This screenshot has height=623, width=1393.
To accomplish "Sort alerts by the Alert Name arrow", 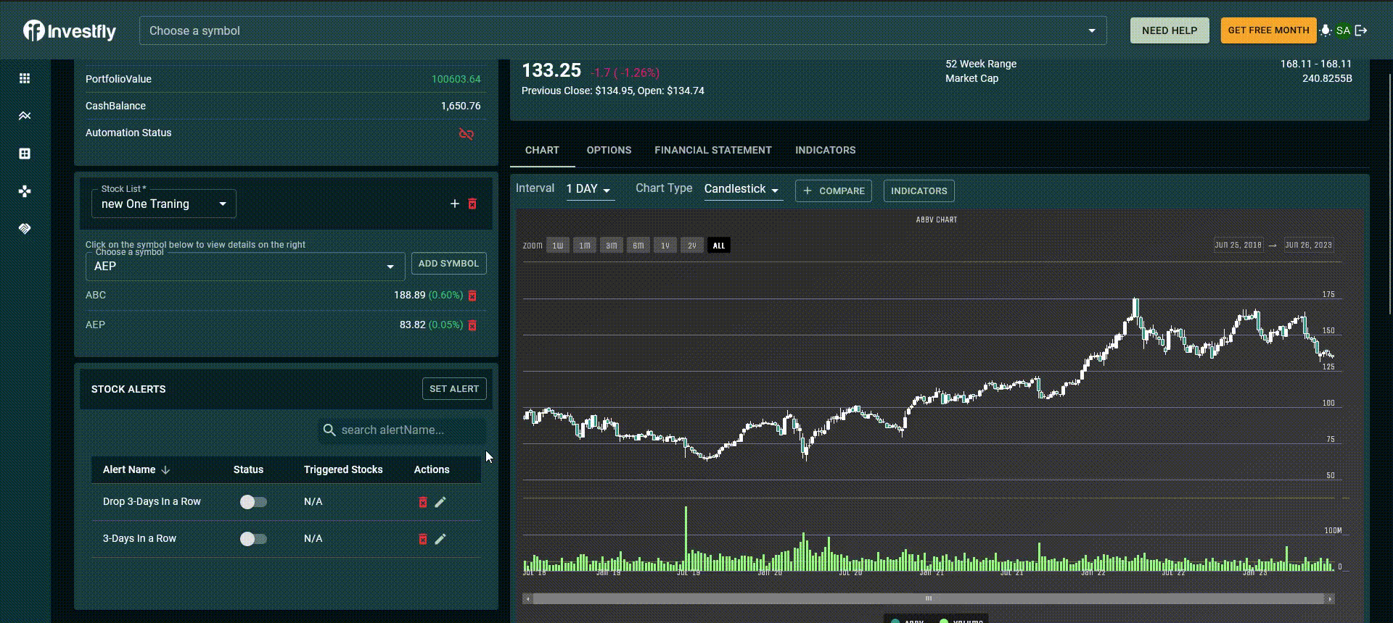I will pos(165,470).
